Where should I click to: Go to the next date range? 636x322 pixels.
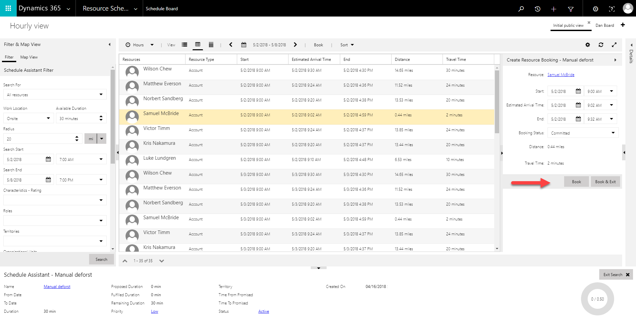point(295,45)
